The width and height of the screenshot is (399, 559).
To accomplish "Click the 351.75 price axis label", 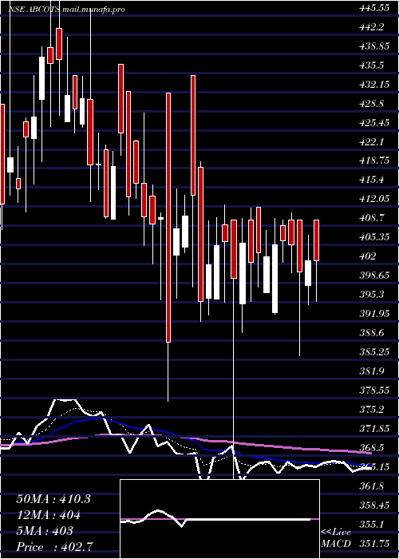I will coord(374,544).
